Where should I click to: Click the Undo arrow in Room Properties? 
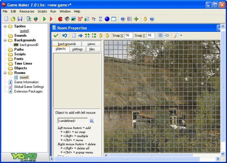pyautogui.click(x=65, y=35)
